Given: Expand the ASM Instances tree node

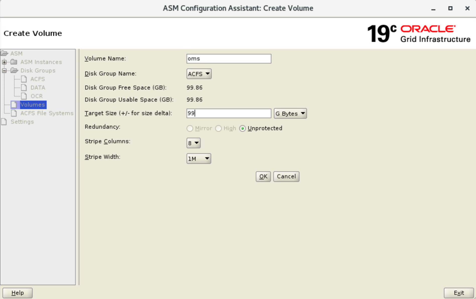Looking at the screenshot, I should [x=4, y=62].
